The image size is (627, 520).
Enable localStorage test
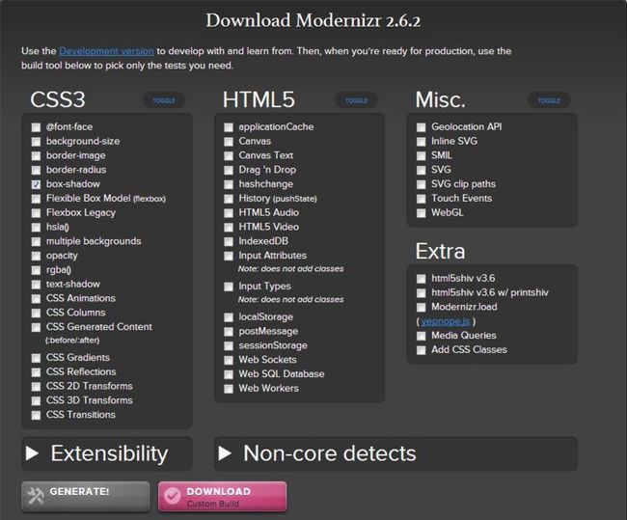pos(229,317)
